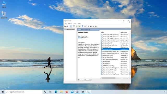Select the Windows Time service row
167x94 pixels.
point(115,47)
